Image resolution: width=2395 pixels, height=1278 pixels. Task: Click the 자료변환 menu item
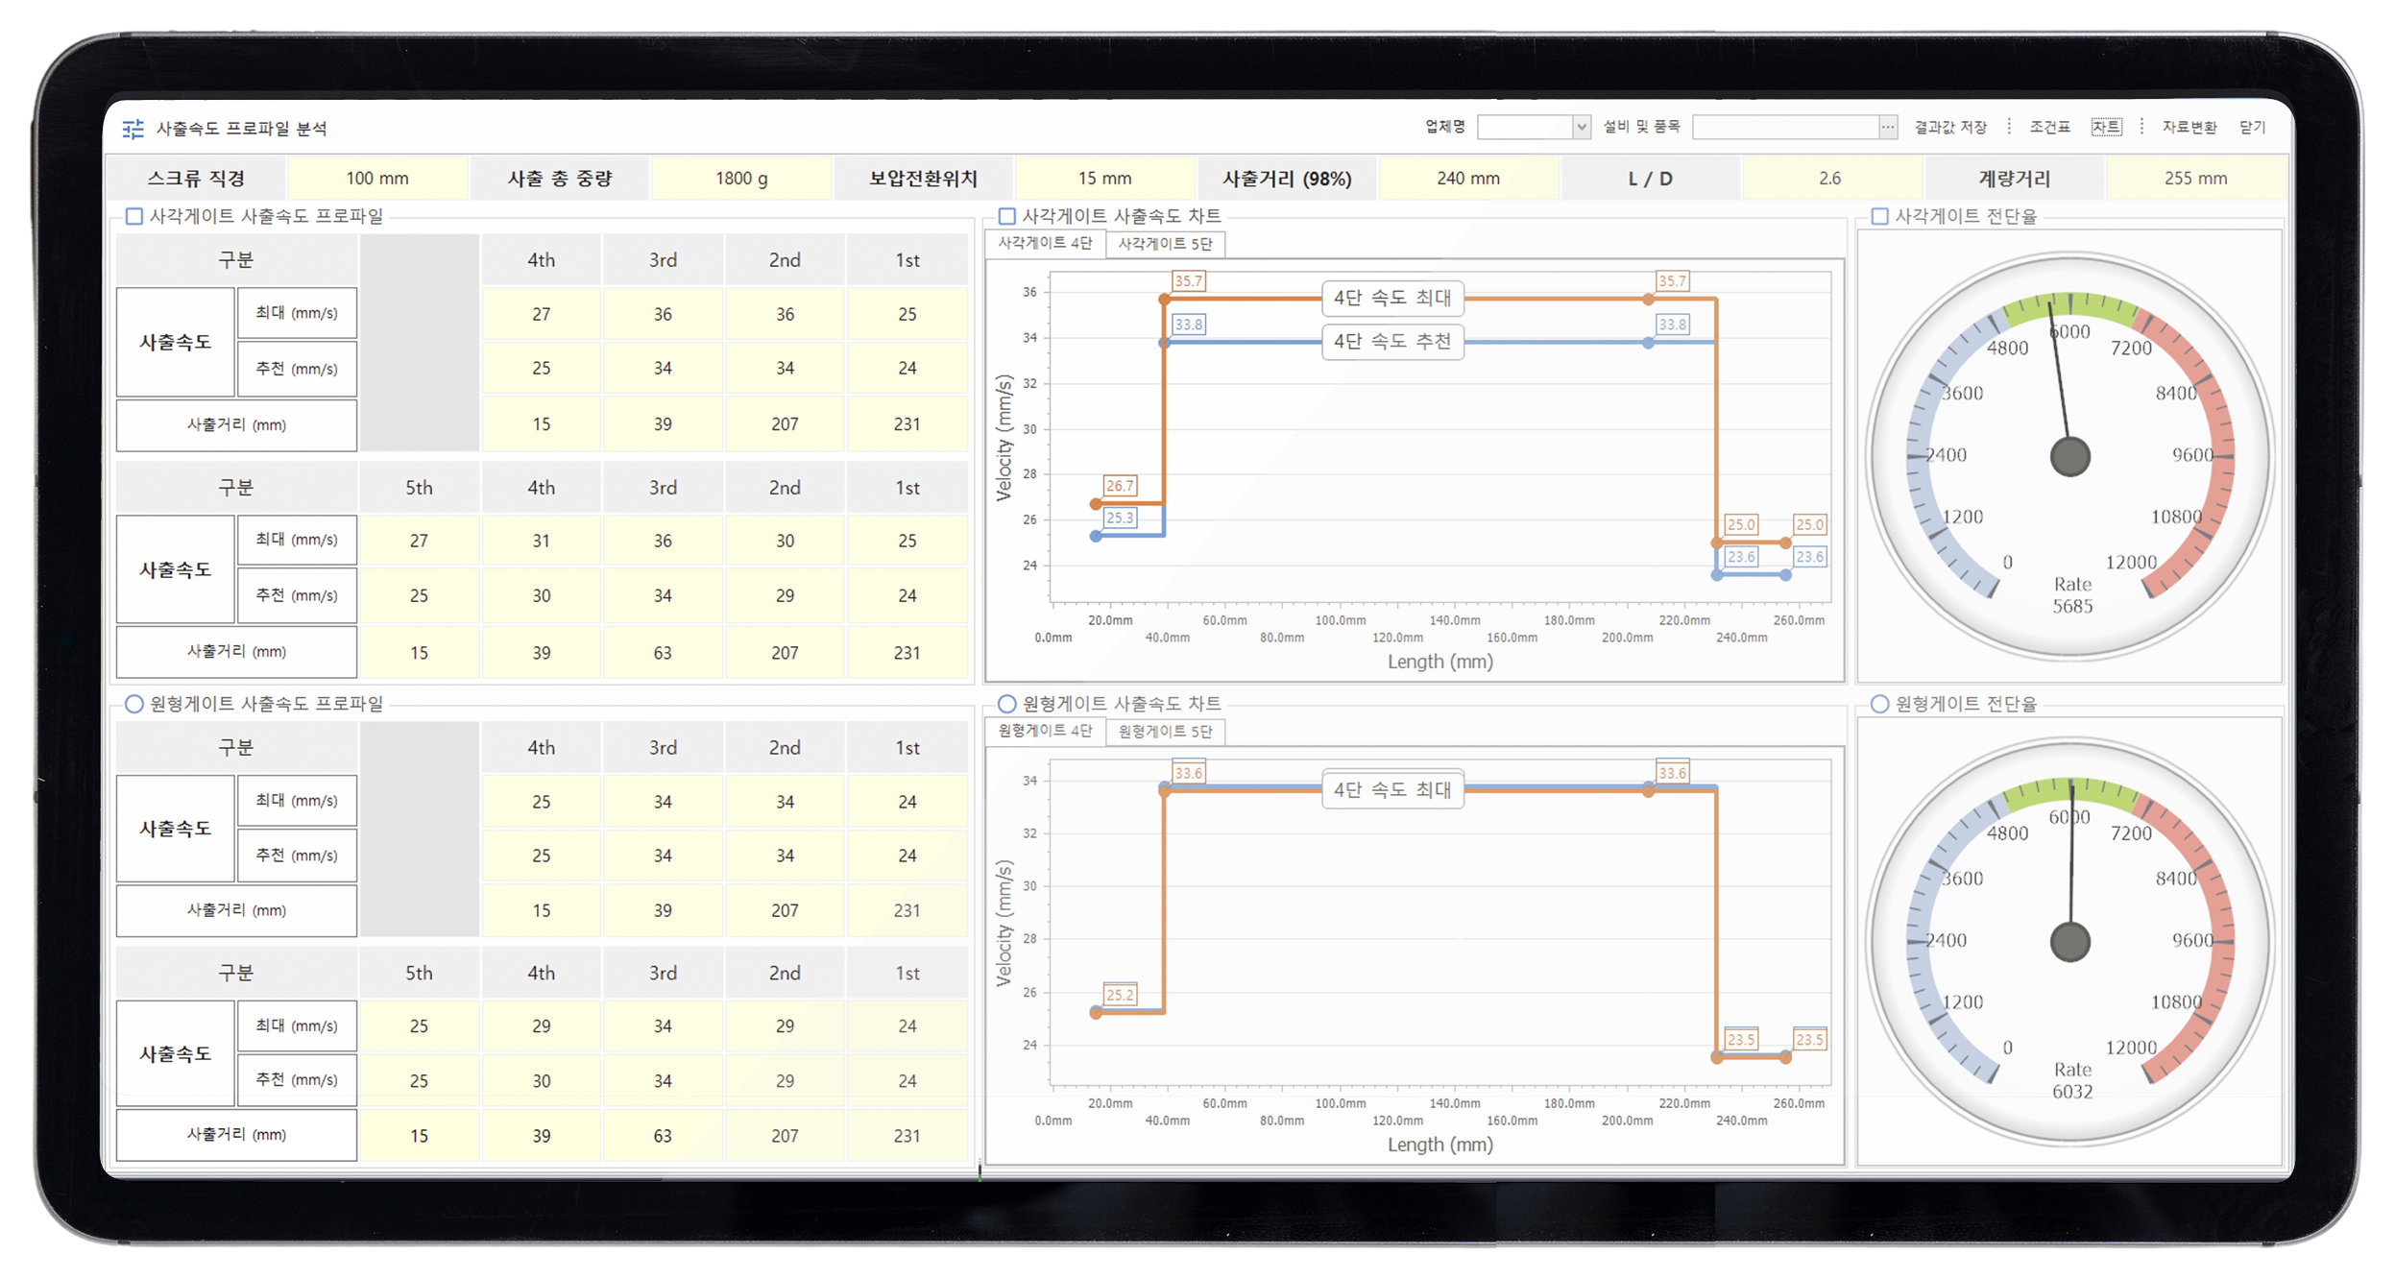click(2189, 127)
